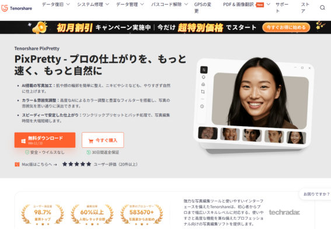331x229 pixels.
Task: Select the crop tool in preview
Action: (203, 92)
